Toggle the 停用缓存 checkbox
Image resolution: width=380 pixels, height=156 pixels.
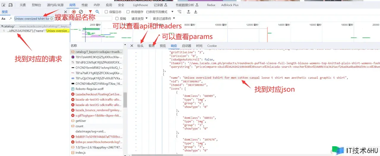click(x=128, y=12)
